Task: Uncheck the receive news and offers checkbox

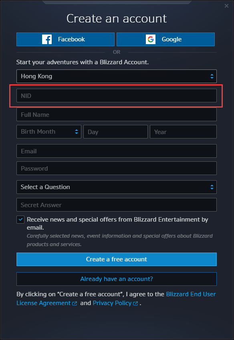Action: 20,220
